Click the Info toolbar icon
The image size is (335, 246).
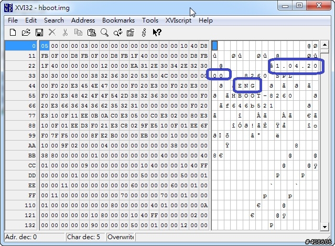click(144, 33)
